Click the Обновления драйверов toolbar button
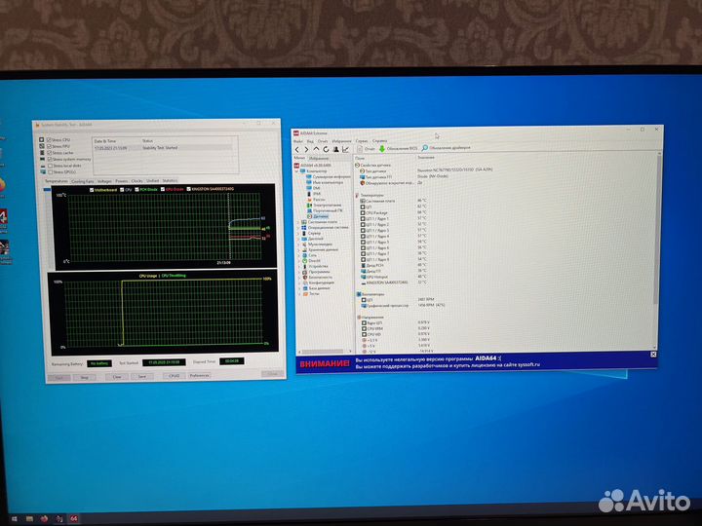This screenshot has width=702, height=526. click(447, 148)
